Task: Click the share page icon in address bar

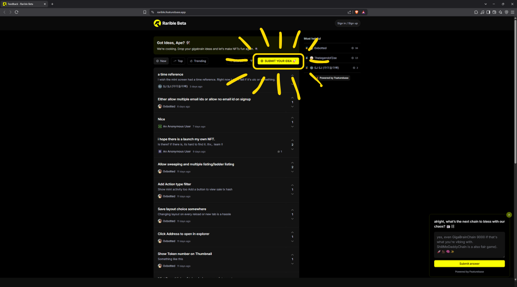Action: click(350, 12)
